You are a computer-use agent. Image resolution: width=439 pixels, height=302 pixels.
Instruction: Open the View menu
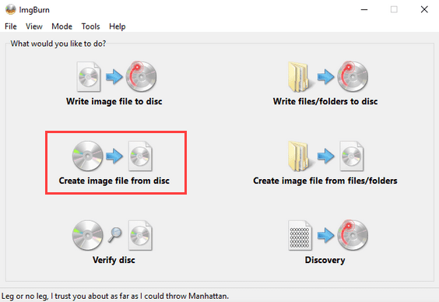click(x=34, y=26)
